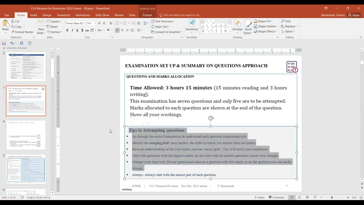Select the star shape in the gallery
The width and height of the screenshot is (364, 205).
tap(226, 31)
